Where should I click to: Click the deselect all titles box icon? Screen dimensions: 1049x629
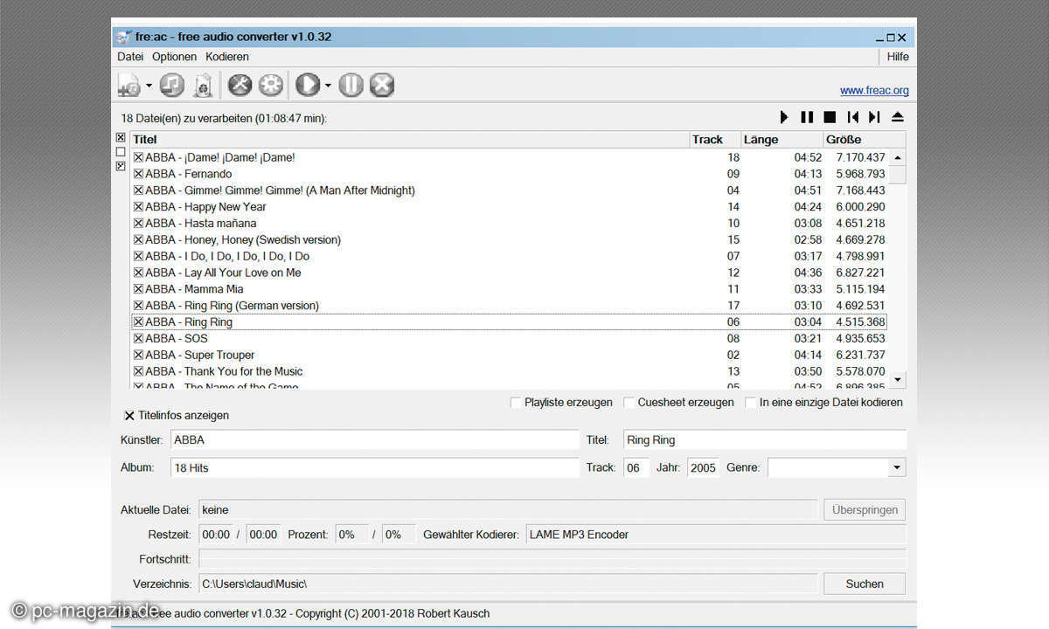(x=121, y=152)
